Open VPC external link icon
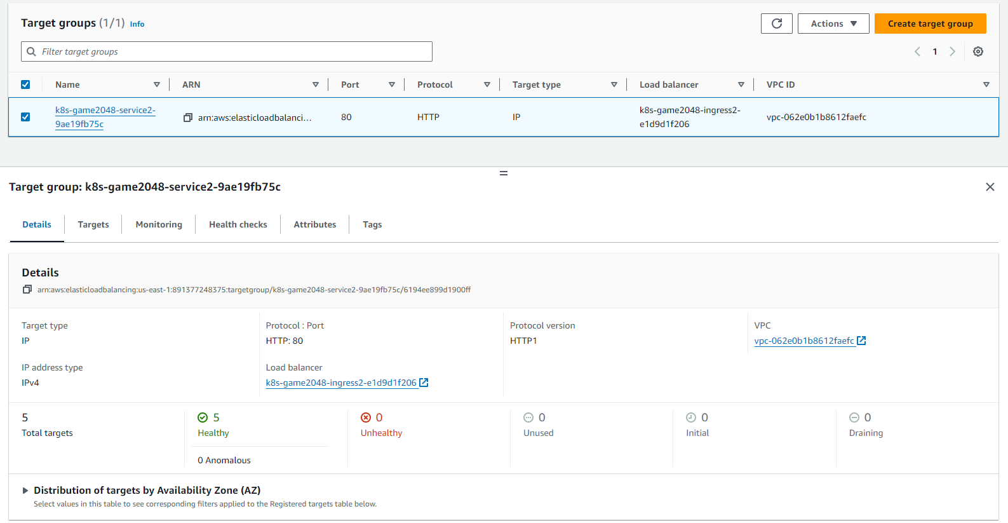Screen dimensions: 1008x523 (x=861, y=341)
